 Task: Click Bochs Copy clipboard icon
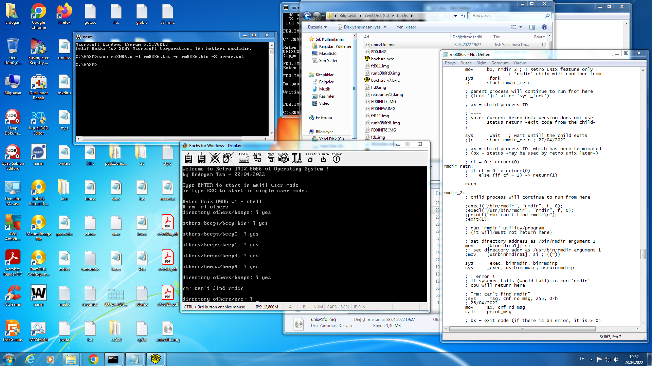257,158
